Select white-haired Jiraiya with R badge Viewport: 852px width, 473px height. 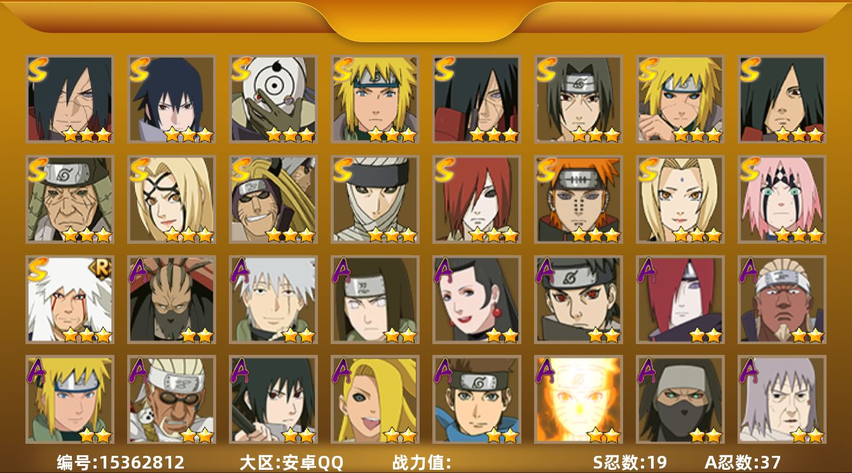(70, 299)
